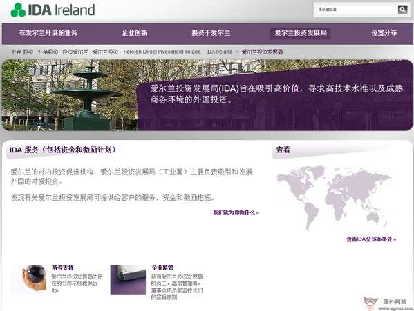Open the 企业监管 heading link
Image resolution: width=414 pixels, height=311 pixels.
click(x=162, y=268)
